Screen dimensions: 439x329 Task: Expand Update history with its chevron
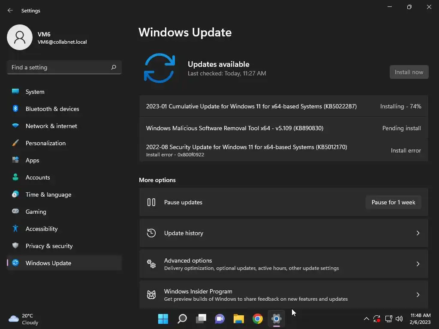[x=418, y=233]
